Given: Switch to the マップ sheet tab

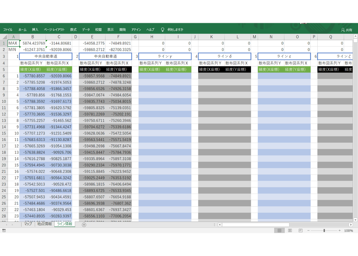Looking at the screenshot, I should (28, 224).
